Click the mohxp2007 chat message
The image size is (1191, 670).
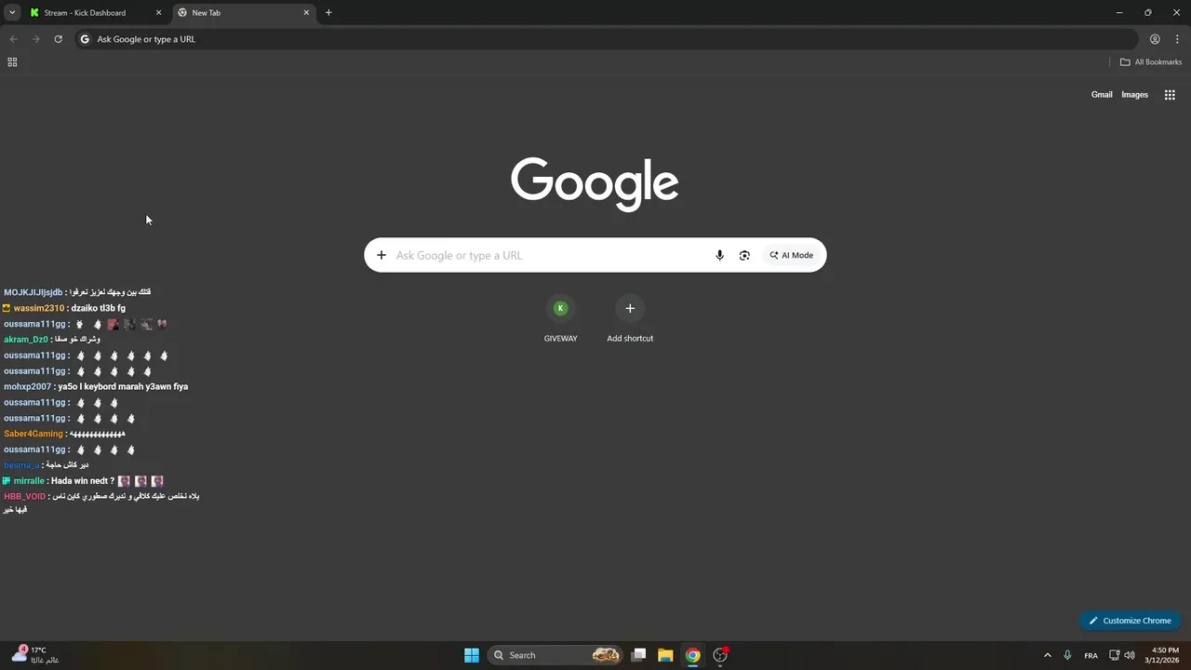(123, 386)
